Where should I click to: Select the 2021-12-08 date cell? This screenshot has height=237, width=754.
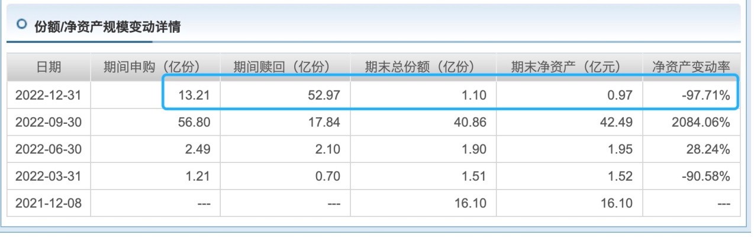pyautogui.click(x=49, y=204)
